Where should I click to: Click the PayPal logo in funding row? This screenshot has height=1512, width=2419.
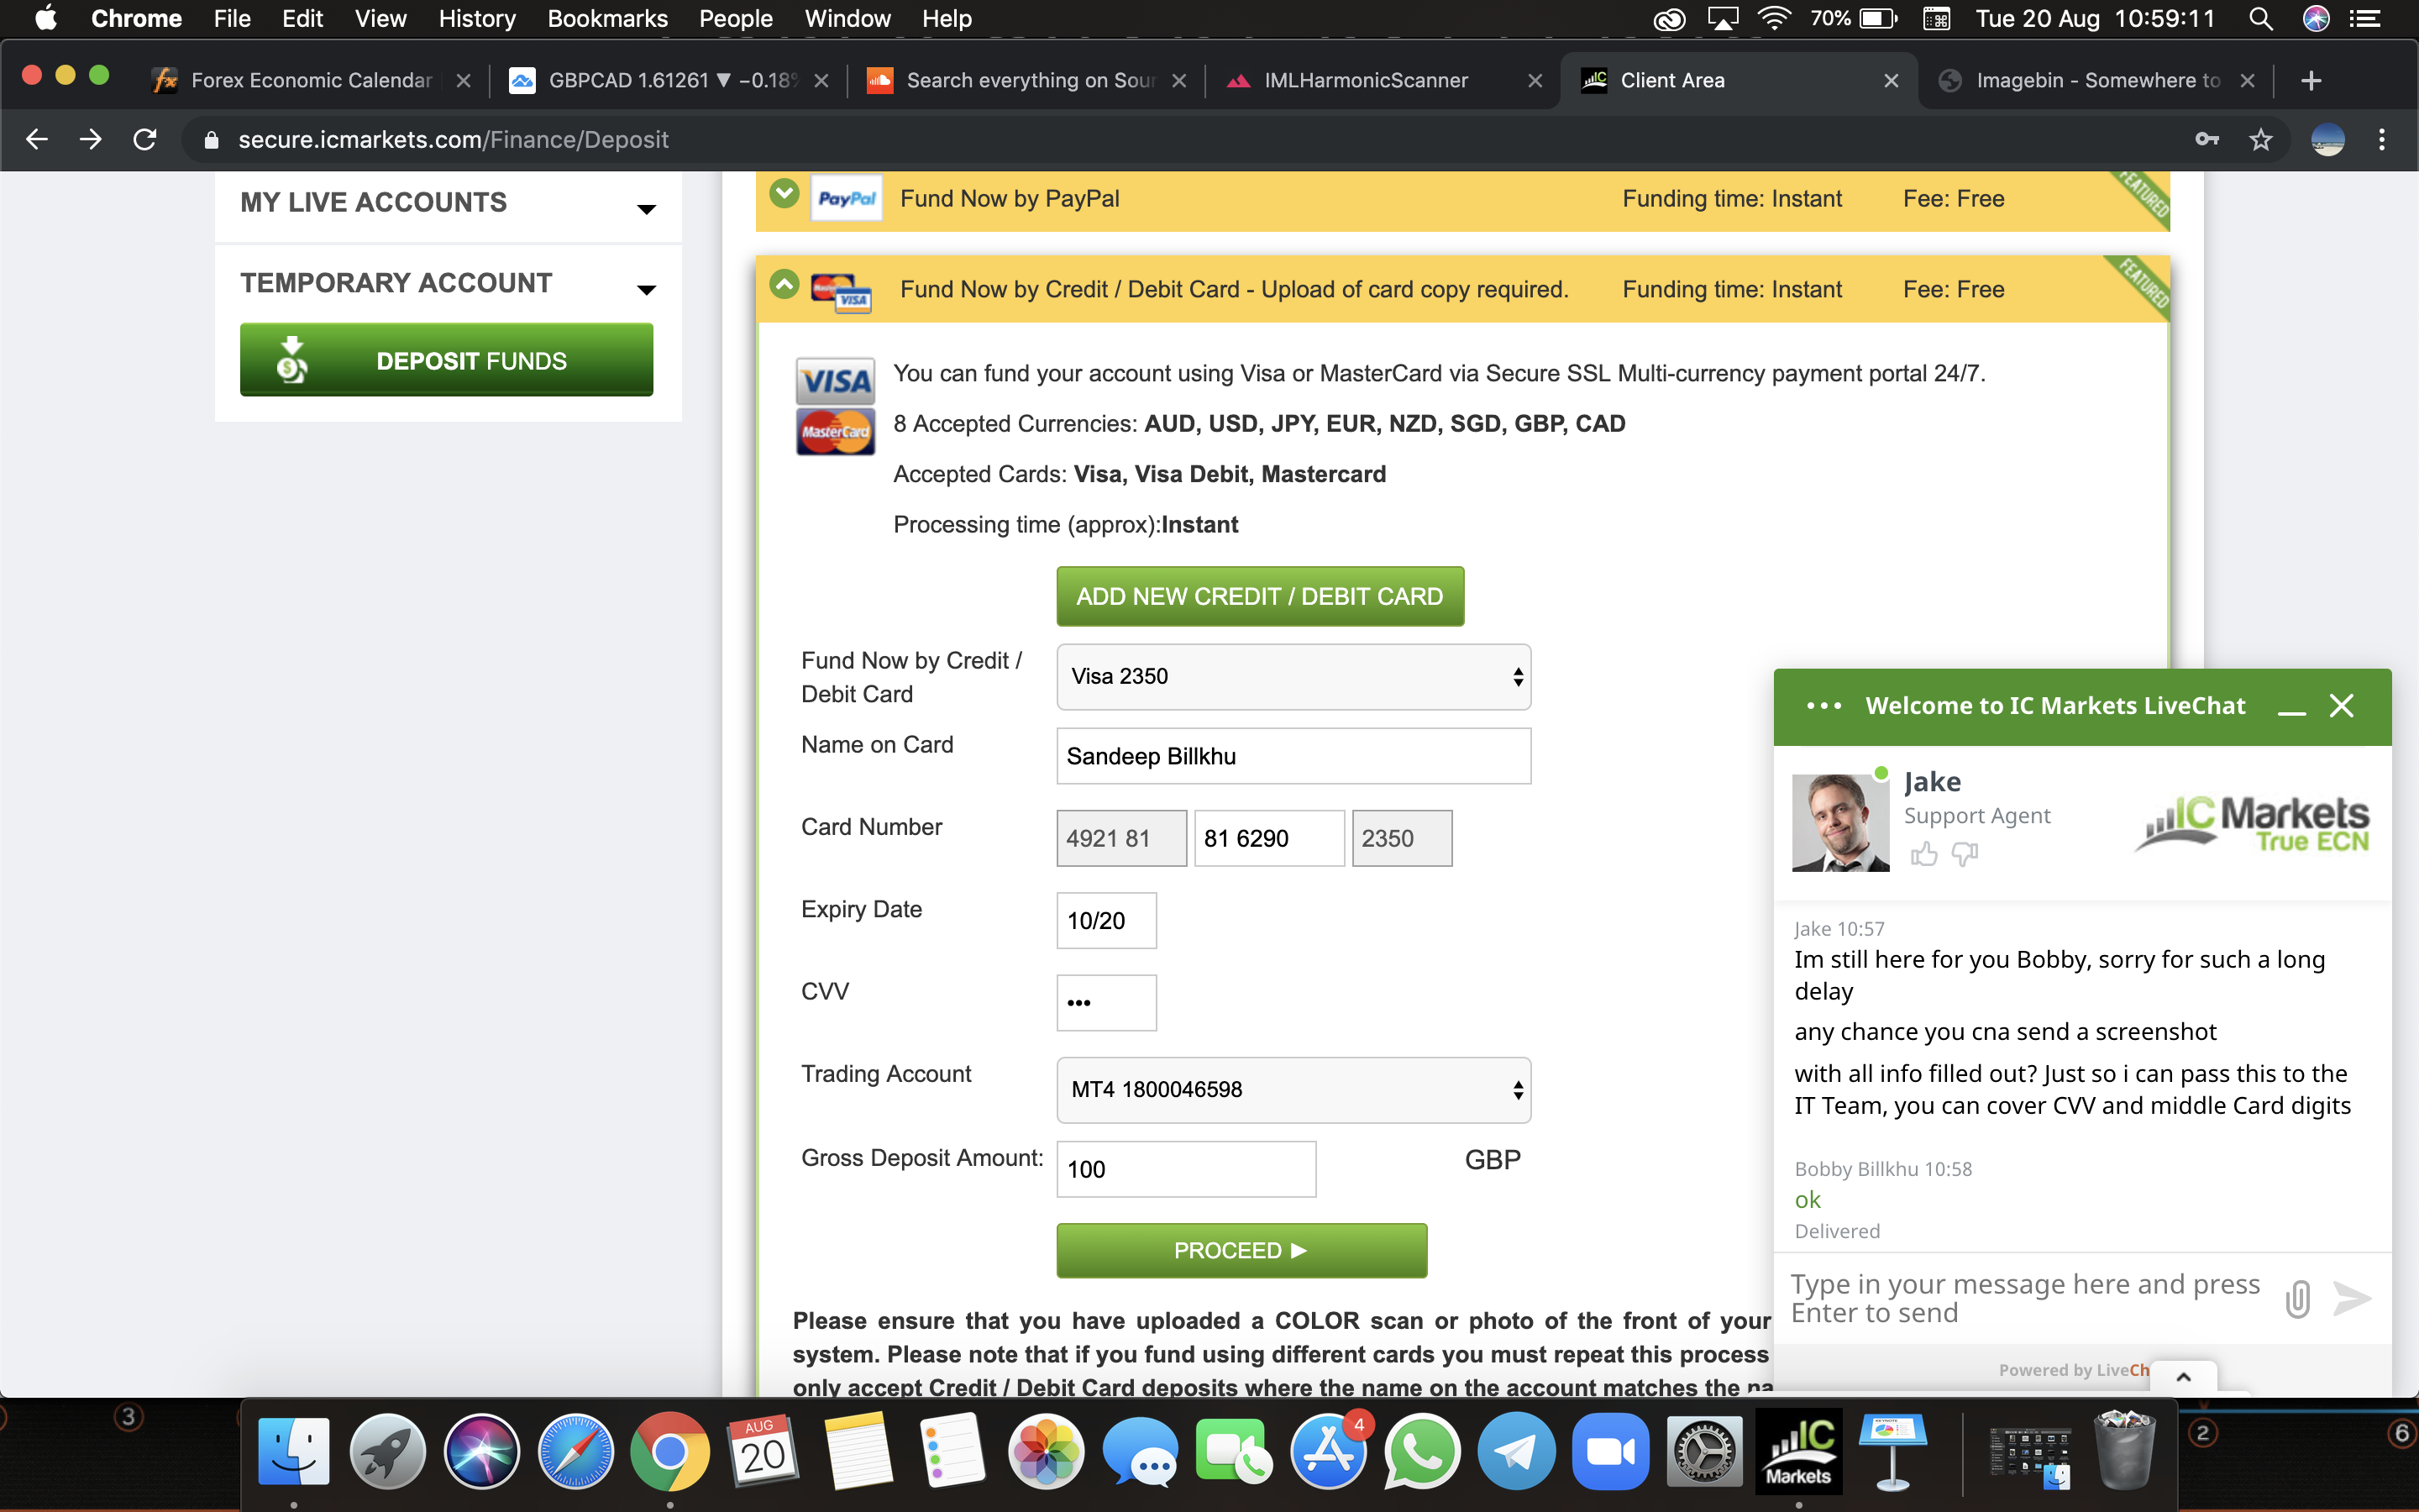[x=846, y=198]
